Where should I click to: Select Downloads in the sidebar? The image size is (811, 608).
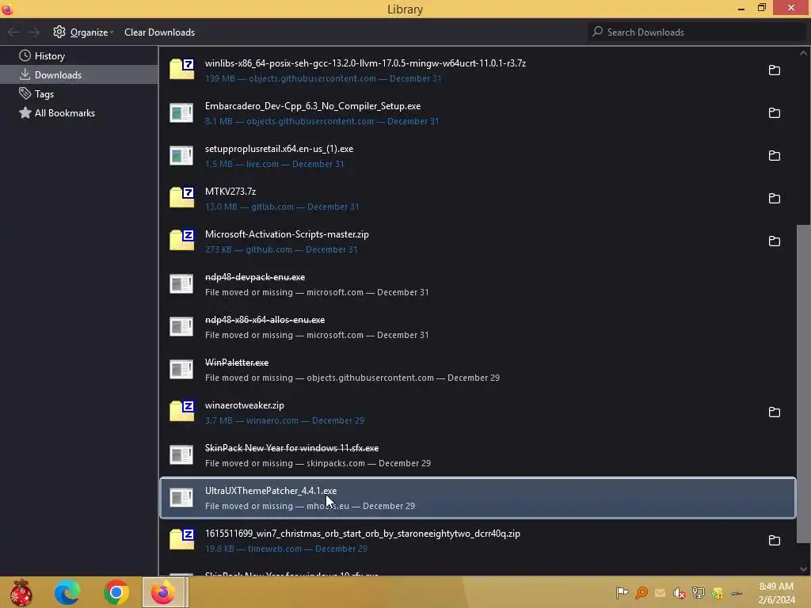click(x=79, y=75)
